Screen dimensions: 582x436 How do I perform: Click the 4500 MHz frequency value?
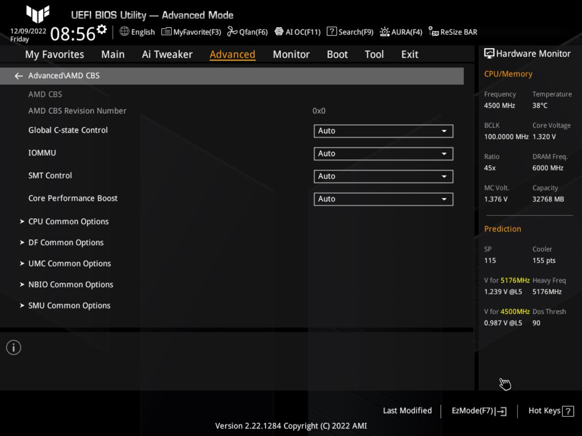pyautogui.click(x=500, y=106)
